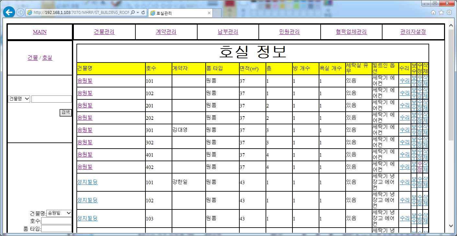Focus the search keyword text field
This screenshot has height=236, width=457.
coord(51,99)
